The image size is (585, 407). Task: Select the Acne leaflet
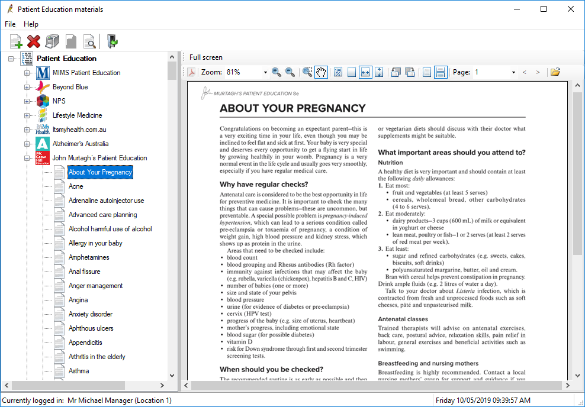point(76,186)
